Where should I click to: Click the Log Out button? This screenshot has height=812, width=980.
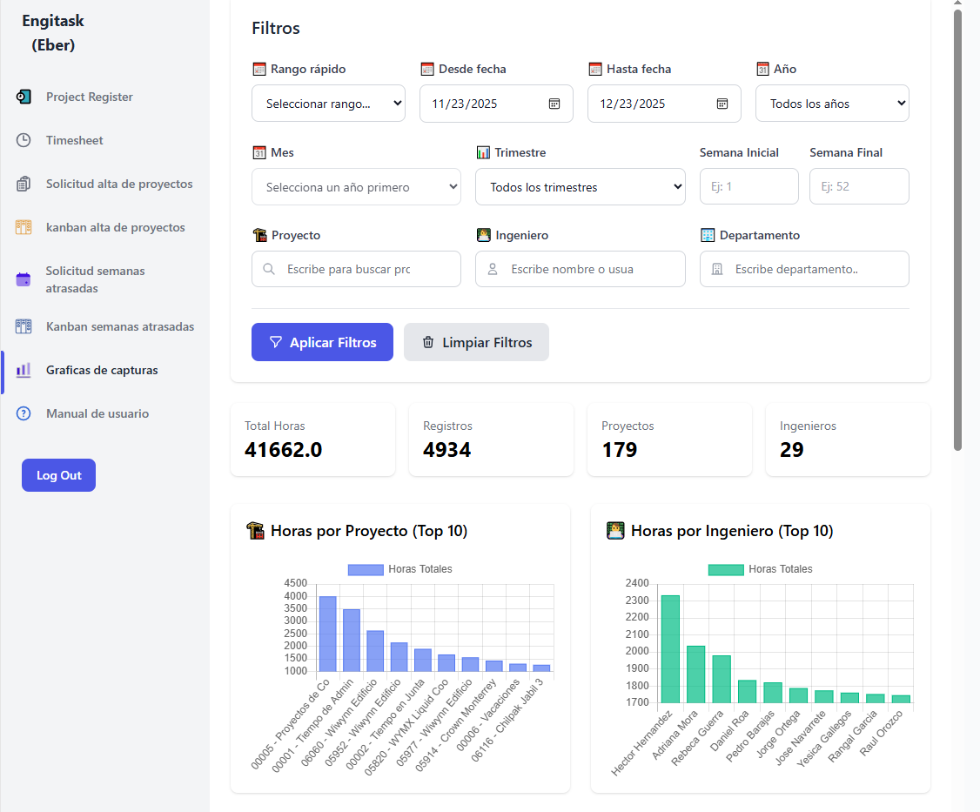(x=58, y=475)
